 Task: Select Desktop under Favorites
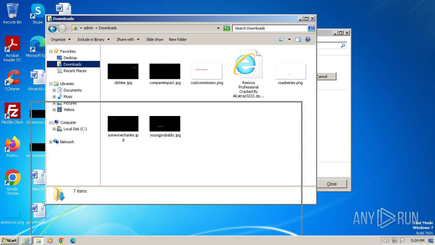[x=70, y=58]
